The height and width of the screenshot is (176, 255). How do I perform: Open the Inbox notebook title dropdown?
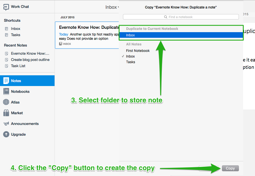tap(112, 7)
